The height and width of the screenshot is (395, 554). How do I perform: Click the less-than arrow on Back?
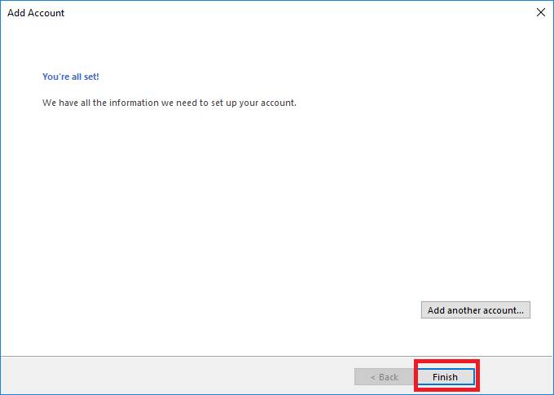[x=373, y=377]
